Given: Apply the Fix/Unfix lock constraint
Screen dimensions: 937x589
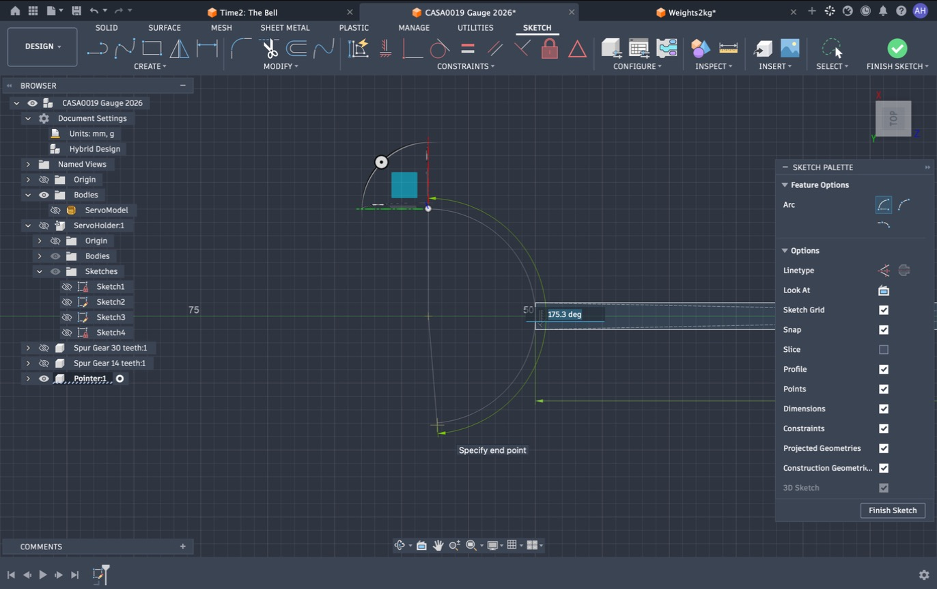Looking at the screenshot, I should coord(550,49).
